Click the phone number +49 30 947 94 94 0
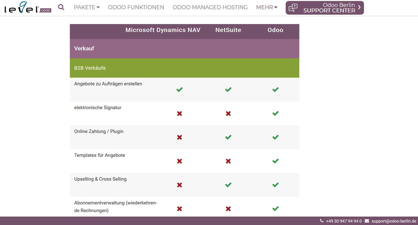 click(344, 221)
